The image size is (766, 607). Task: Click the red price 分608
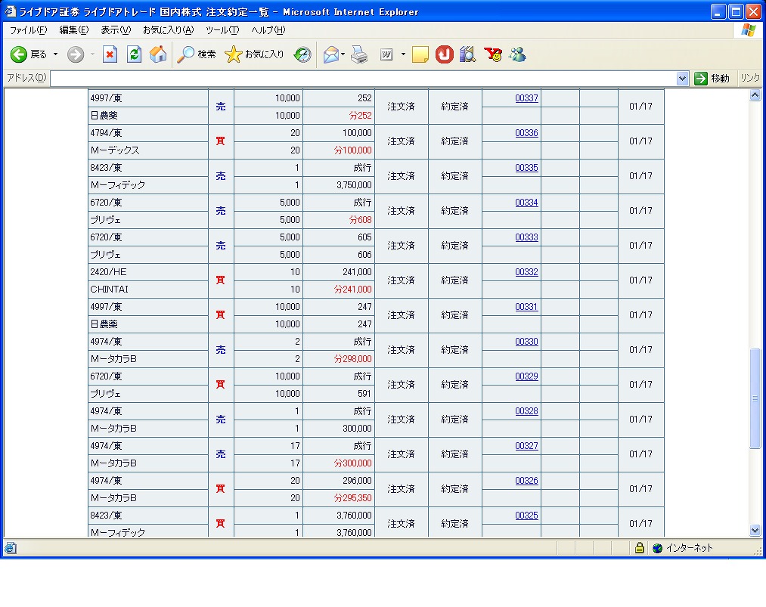pyautogui.click(x=361, y=220)
